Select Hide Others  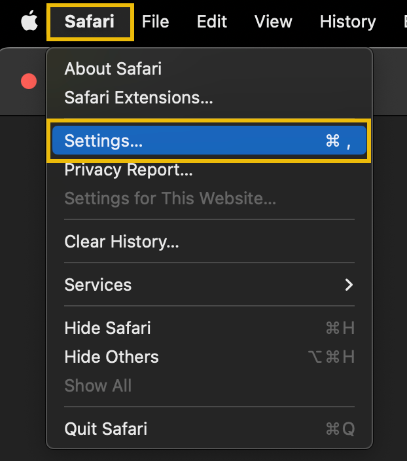[111, 357]
